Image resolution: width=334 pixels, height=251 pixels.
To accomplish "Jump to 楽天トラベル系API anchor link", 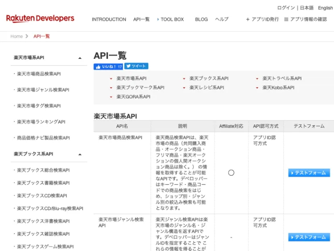I will point(282,78).
